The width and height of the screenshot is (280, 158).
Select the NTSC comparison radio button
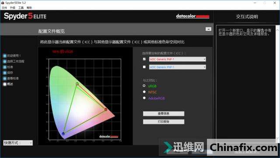pos(144,92)
